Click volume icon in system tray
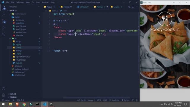This screenshot has width=190, height=107. coord(172,104)
